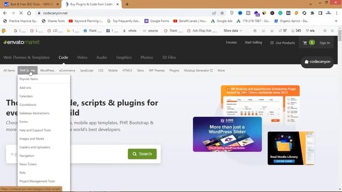Open the Video section
This screenshot has width=342, height=192.
pos(82,58)
